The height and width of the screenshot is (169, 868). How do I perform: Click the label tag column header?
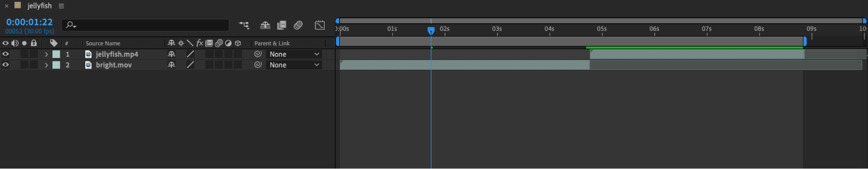tap(53, 43)
